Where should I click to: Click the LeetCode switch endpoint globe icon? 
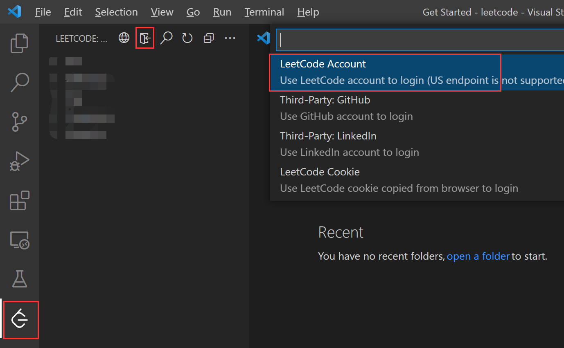[x=124, y=38]
